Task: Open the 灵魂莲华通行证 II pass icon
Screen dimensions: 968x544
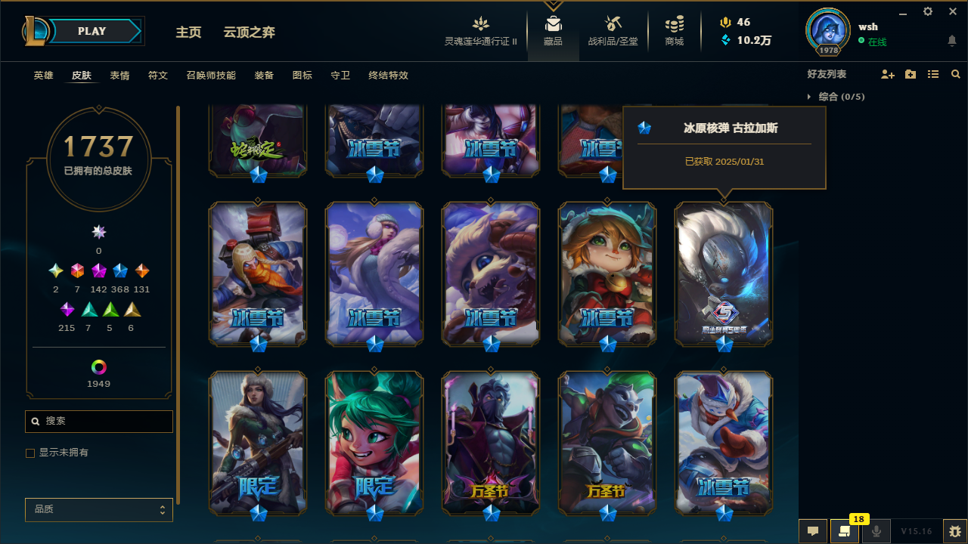Action: click(x=481, y=24)
